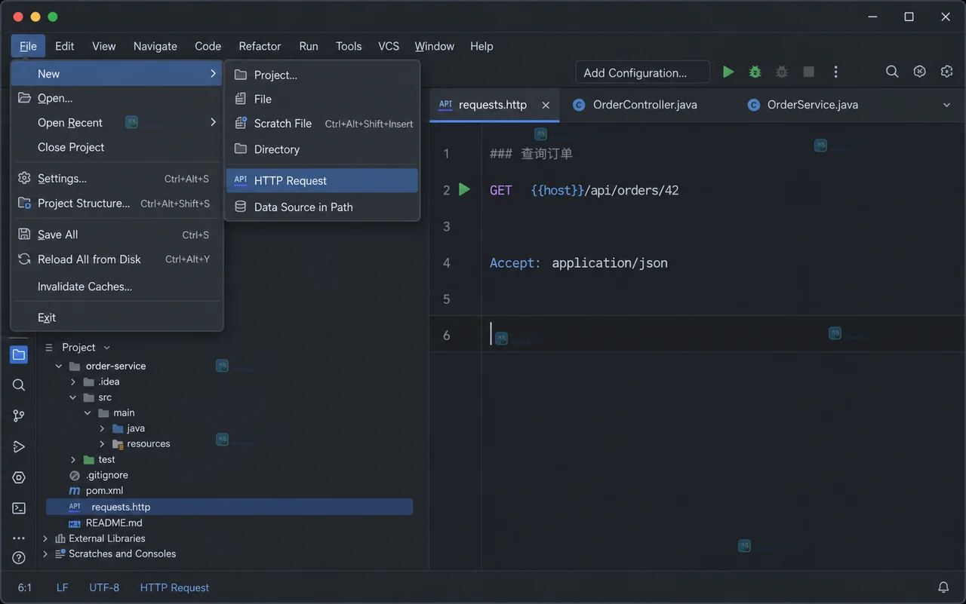
Task: Open the Terminal tool window icon
Action: pos(19,508)
